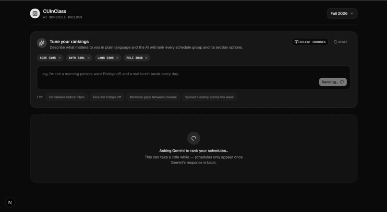Screen dimensions: 387x212
Task: Choose Minimize gaps between classes suggestion
Action: tap(153, 97)
